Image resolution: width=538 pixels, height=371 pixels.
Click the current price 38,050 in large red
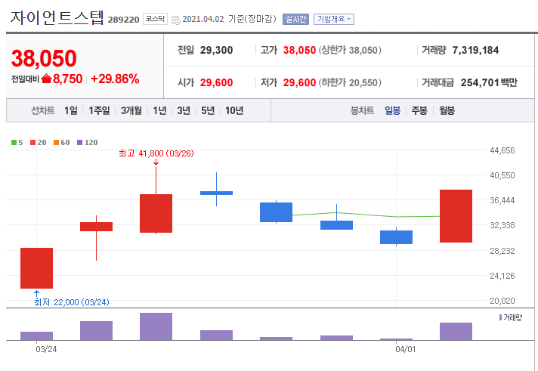(x=44, y=58)
